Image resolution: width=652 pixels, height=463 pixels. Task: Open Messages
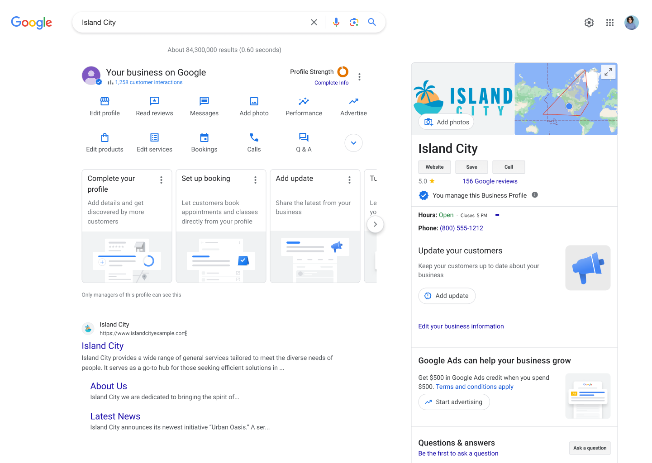204,107
